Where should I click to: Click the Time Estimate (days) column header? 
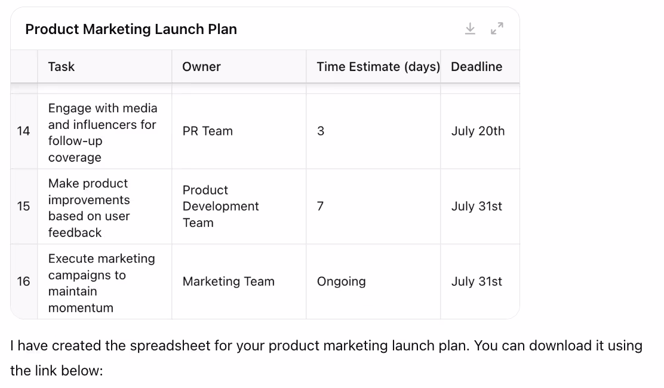[x=373, y=66]
